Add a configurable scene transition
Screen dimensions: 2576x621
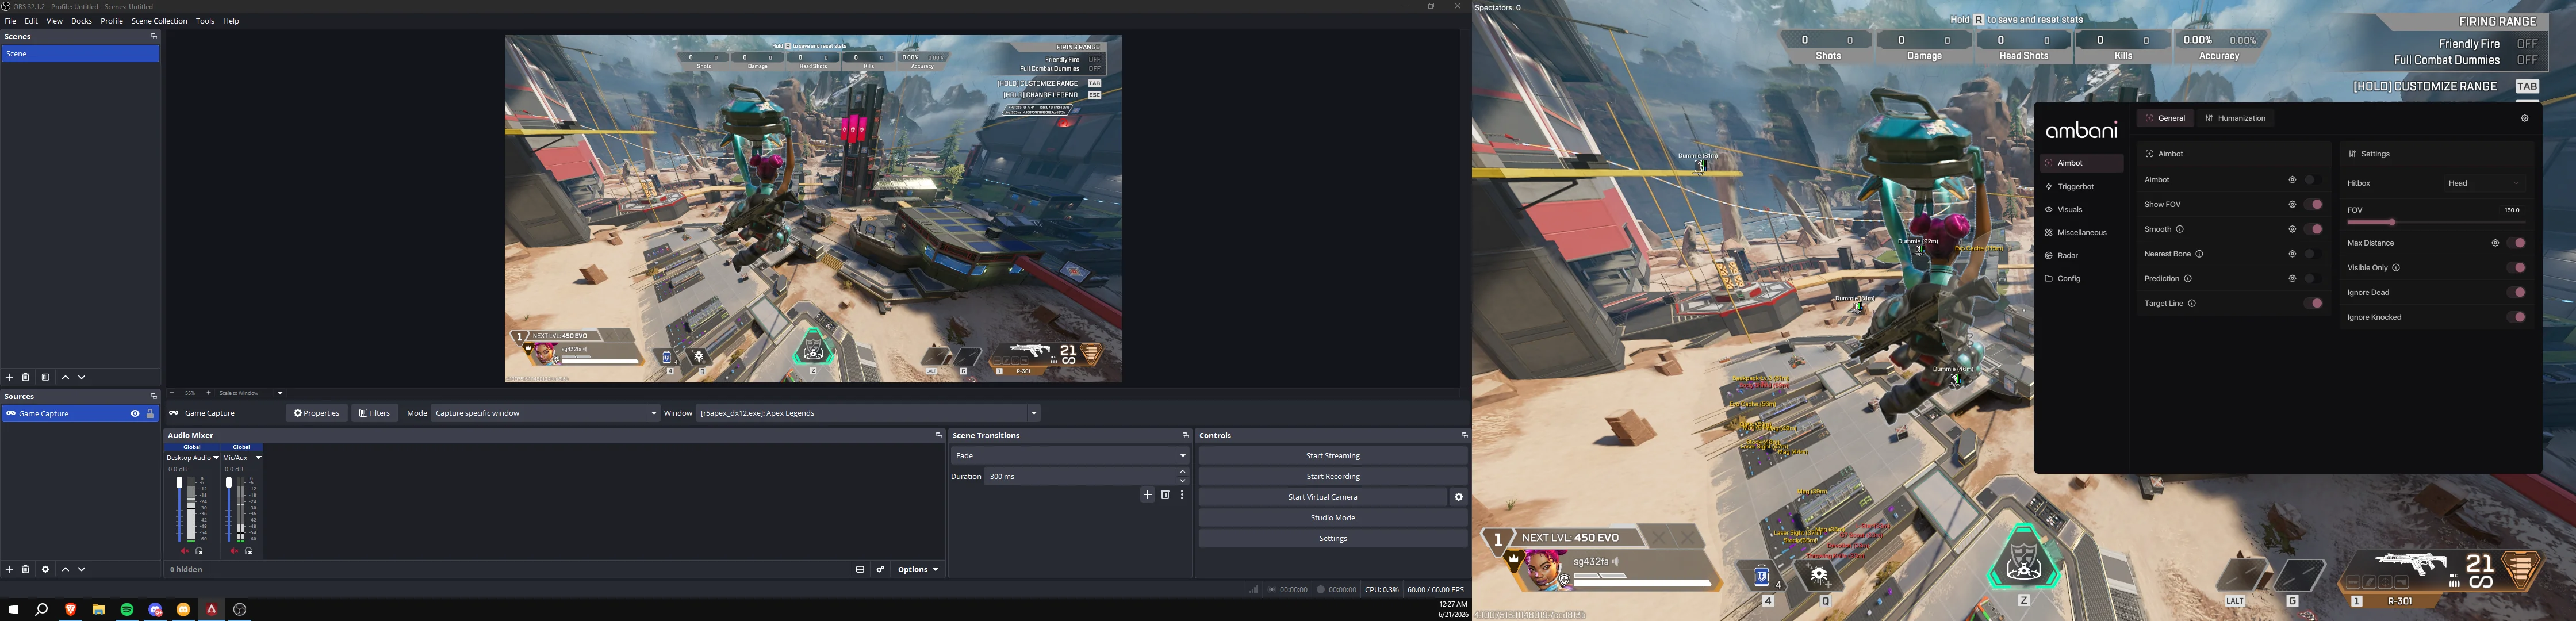pos(1147,495)
